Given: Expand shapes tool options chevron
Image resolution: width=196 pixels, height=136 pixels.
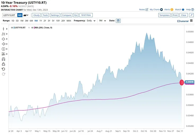Looking at the screenshot, I should (x=7, y=39).
